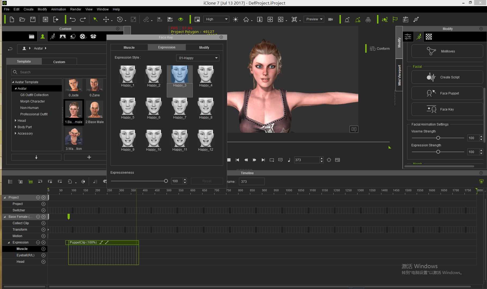
Task: Toggle the Expression track circle-check icon
Action: (38, 242)
